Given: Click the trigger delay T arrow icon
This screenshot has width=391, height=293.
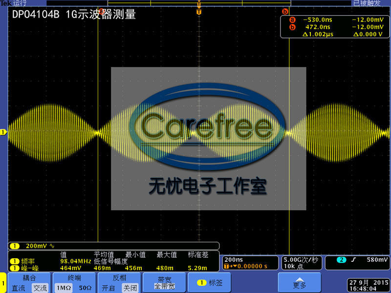Looking at the screenshot, I should pos(230,266).
